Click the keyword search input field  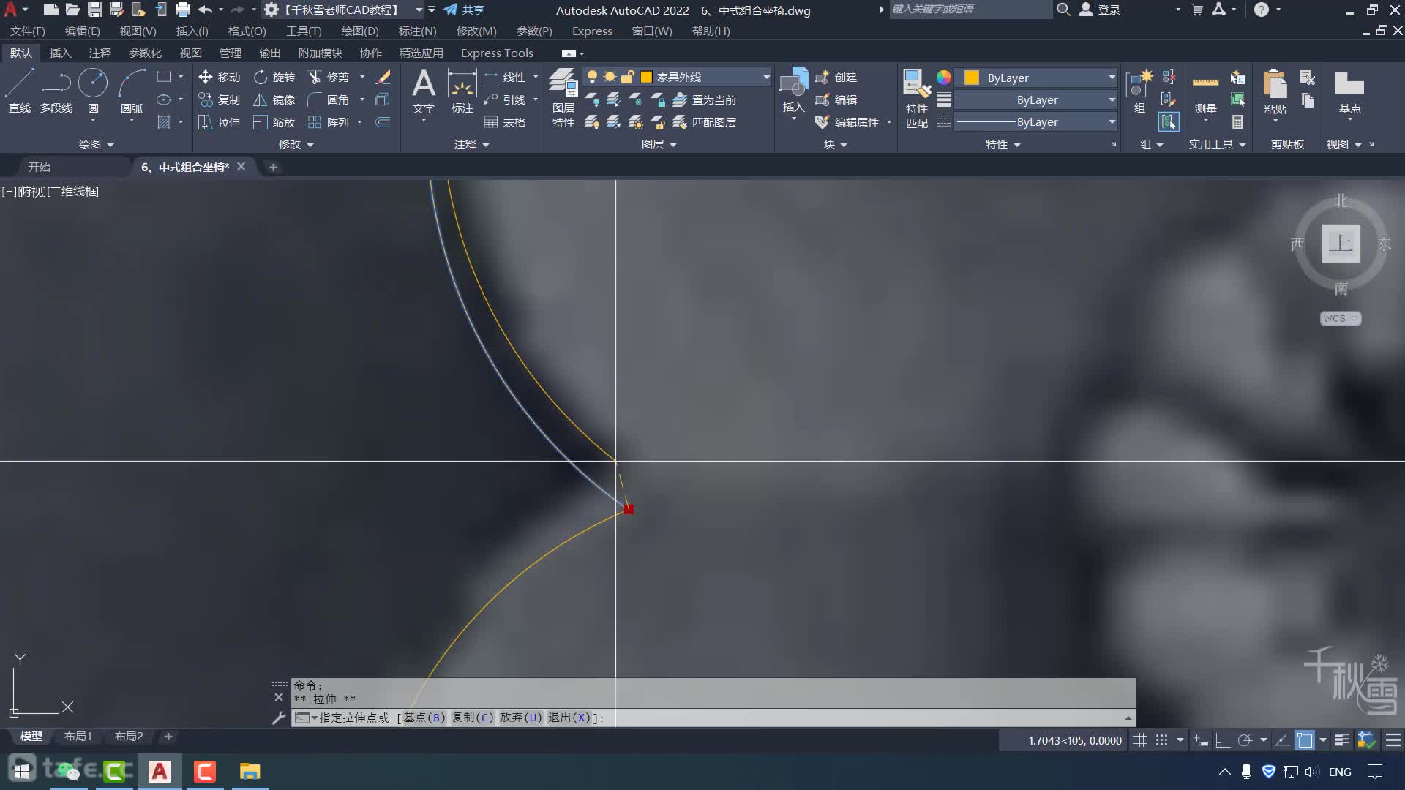tap(970, 9)
